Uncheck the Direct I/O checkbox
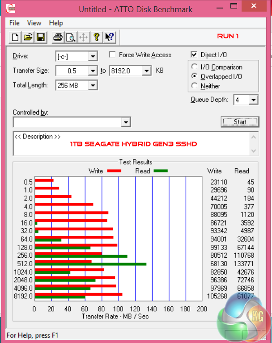This screenshot has height=343, width=272. pos(194,54)
